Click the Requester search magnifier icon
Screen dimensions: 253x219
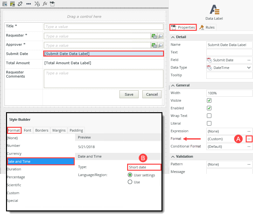coord(160,36)
